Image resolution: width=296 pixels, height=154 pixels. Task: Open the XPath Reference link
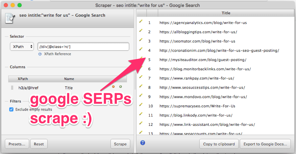point(57,54)
